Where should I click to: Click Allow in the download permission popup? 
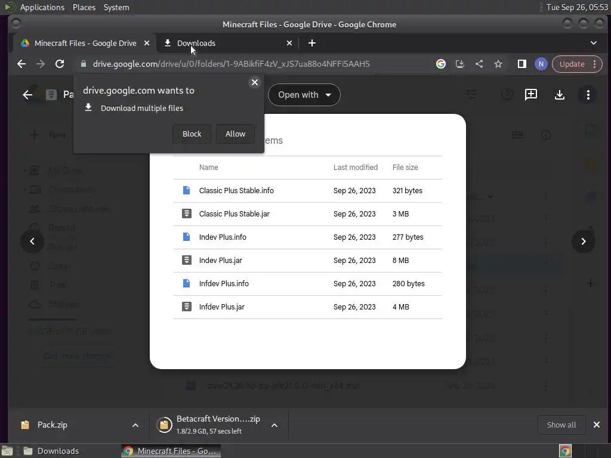point(235,134)
